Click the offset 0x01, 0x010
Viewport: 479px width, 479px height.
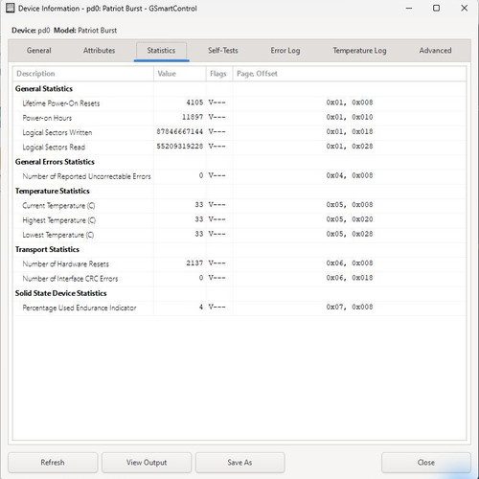tap(350, 117)
